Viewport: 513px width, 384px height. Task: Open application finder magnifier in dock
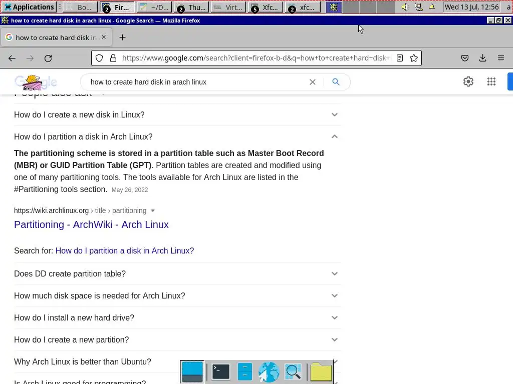click(293, 372)
